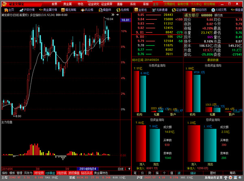The height and width of the screenshot is (181, 244).
Task: Click the mushroom-shaped status bar icon
Action: coord(226,178)
